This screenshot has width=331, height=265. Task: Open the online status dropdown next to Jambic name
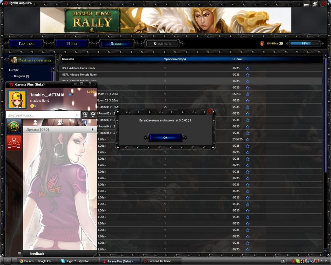(x=71, y=95)
